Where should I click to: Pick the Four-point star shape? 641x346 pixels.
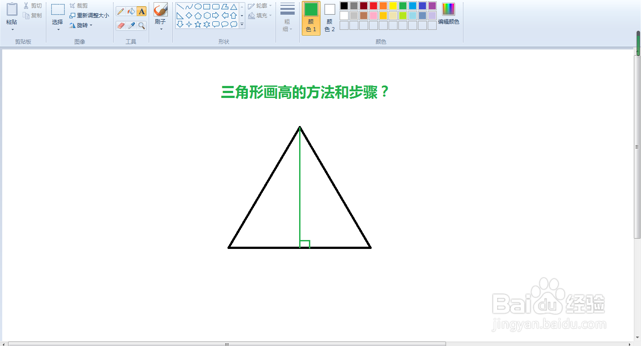point(189,24)
